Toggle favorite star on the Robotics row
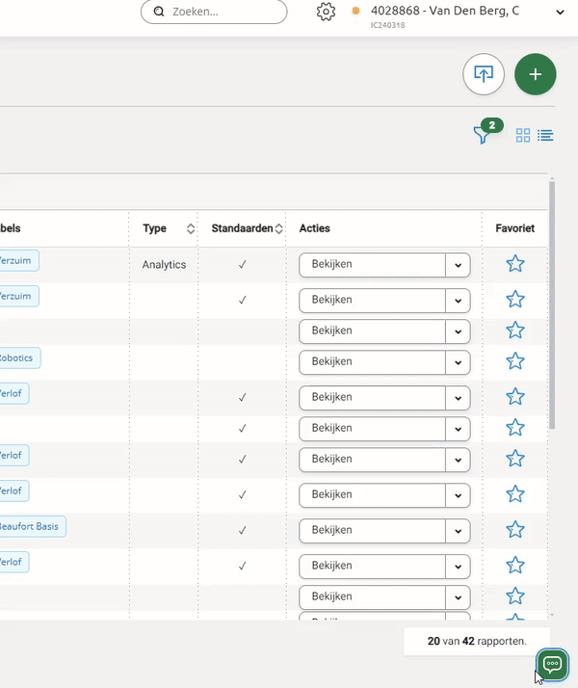 tap(515, 361)
